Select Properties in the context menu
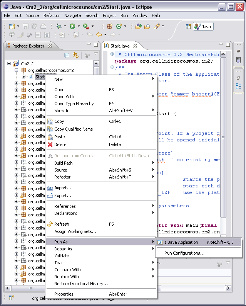This screenshot has width=246, height=306. [64, 294]
